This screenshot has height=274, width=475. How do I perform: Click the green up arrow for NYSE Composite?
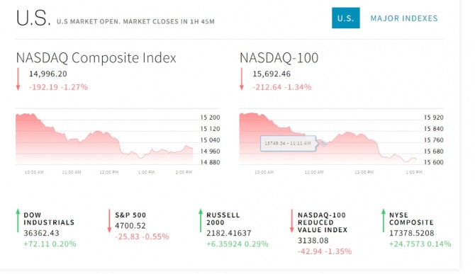pos(384,220)
